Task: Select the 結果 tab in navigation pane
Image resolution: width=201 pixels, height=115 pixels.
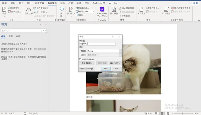Action: (x=18, y=36)
